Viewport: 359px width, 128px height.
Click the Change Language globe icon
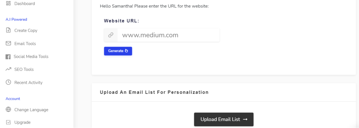pyautogui.click(x=8, y=109)
